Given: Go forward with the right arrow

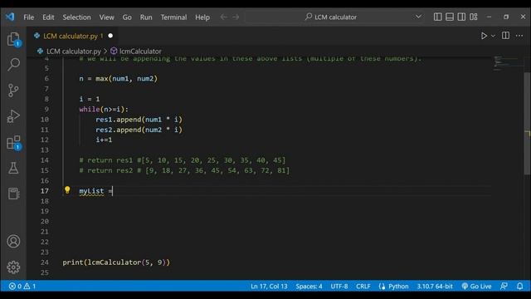Looking at the screenshot, I should pos(236,17).
